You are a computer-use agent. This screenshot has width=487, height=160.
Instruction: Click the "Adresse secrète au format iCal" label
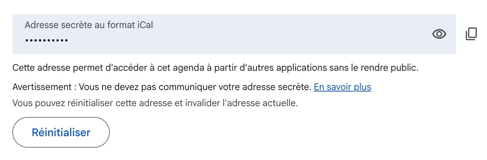click(89, 25)
